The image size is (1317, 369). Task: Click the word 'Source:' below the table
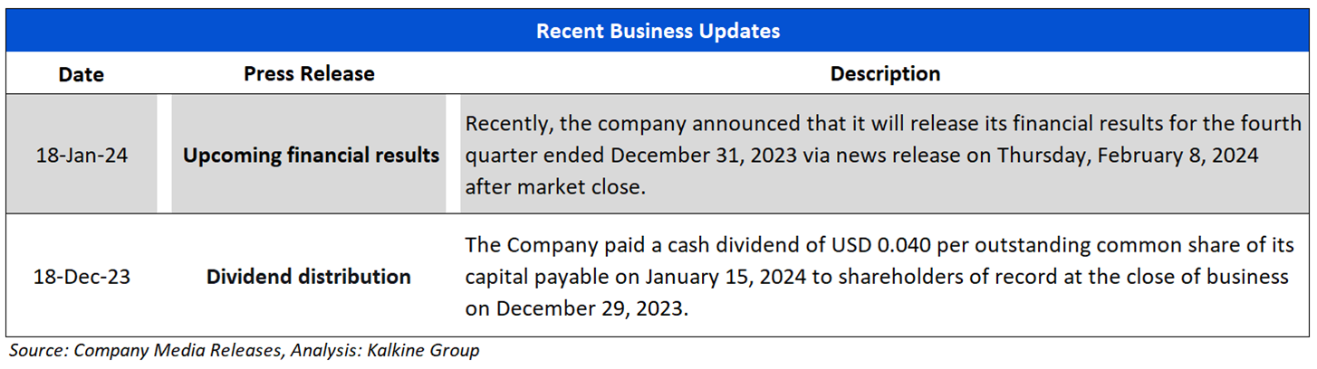click(x=37, y=351)
